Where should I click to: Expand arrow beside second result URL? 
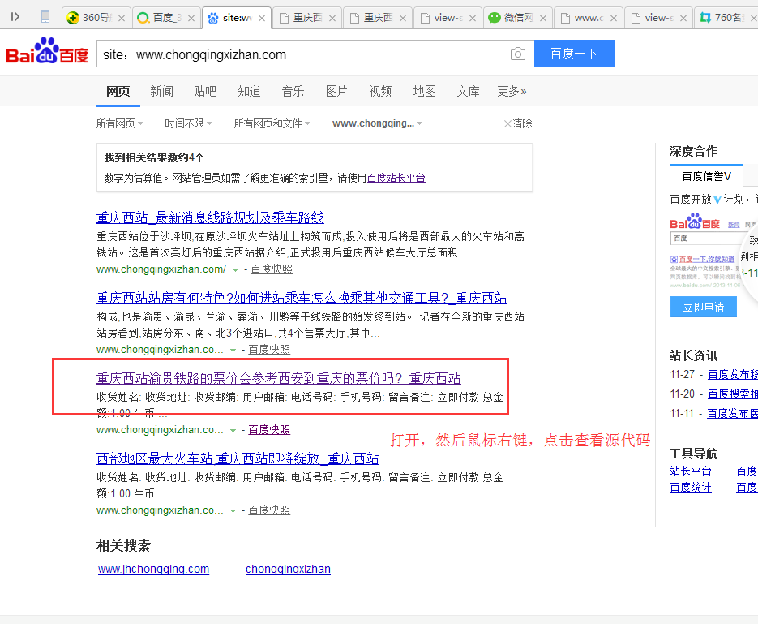tap(233, 351)
